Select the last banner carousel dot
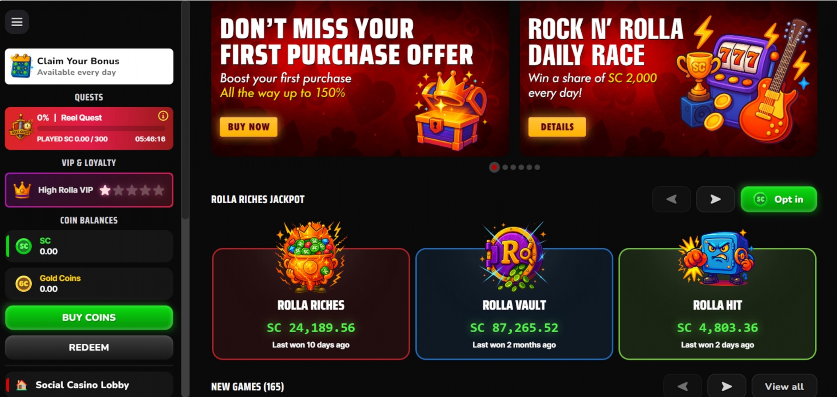The image size is (837, 397). (x=537, y=168)
